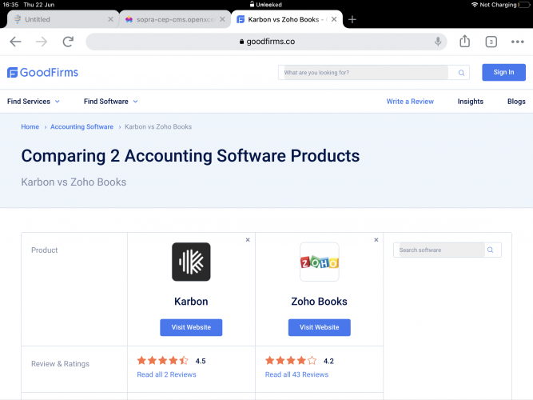Screen dimensions: 533x400
Task: Click Zoho Books' star rating icons
Action: (291, 361)
